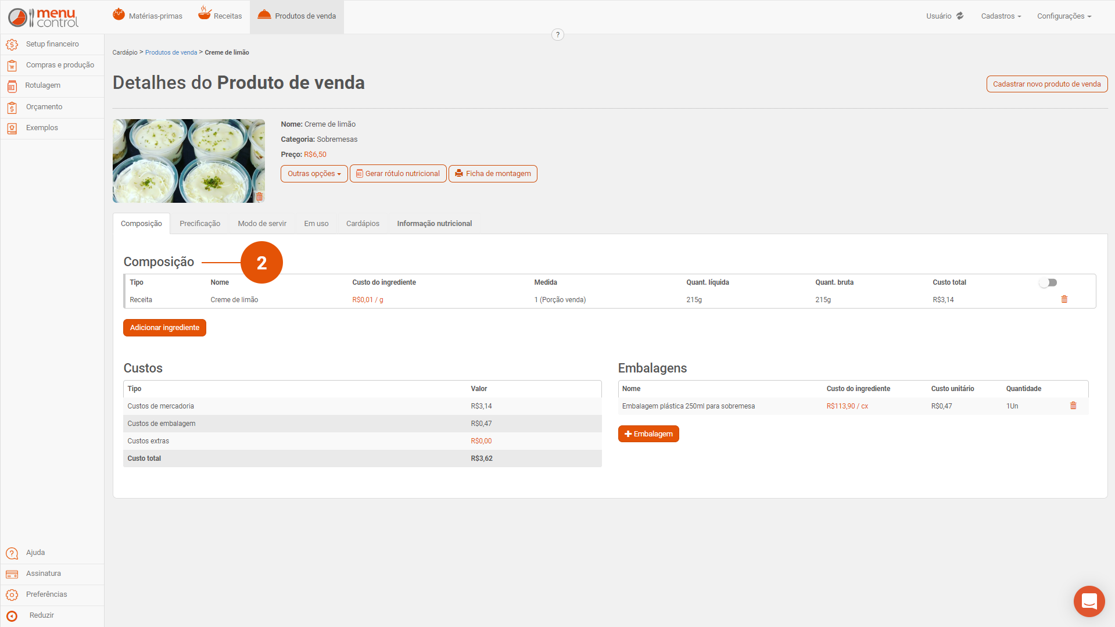Viewport: 1115px width, 627px height.
Task: Switch to the Composição tab
Action: 141,224
